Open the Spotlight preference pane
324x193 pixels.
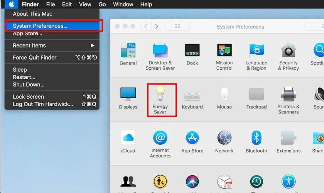point(318,54)
